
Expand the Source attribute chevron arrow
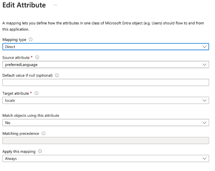205,65
